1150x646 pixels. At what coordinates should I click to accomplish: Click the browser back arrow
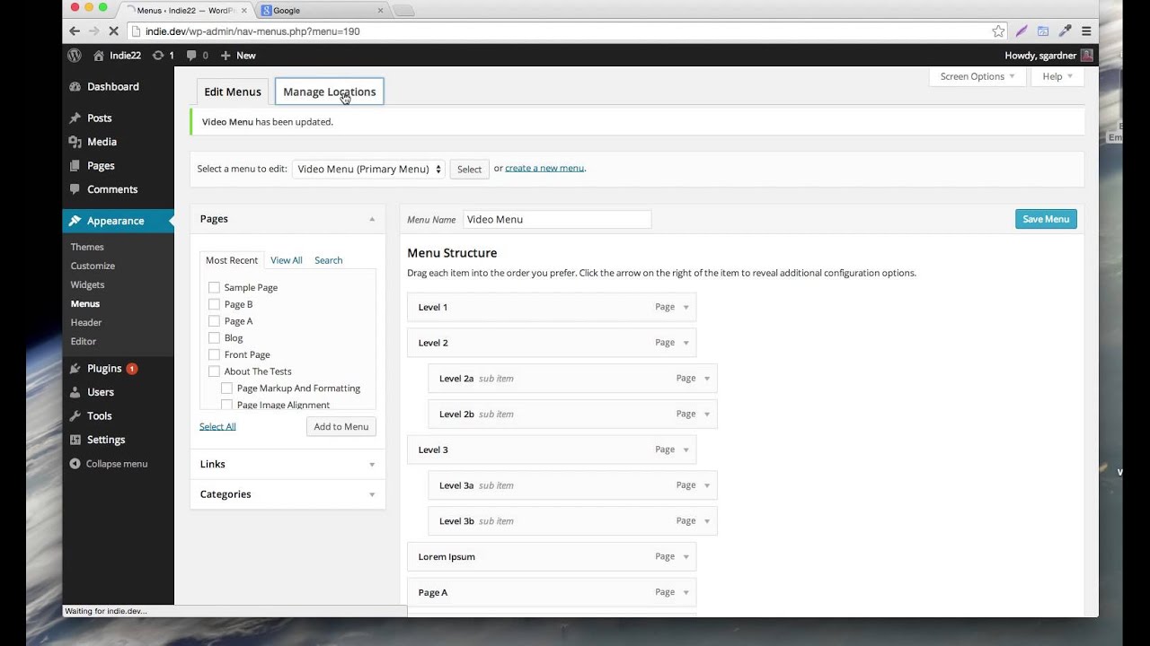click(x=75, y=31)
